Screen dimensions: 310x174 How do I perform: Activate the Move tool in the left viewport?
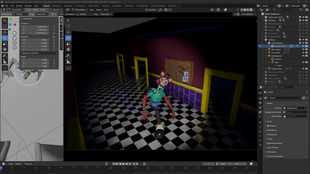[x=5, y=32]
